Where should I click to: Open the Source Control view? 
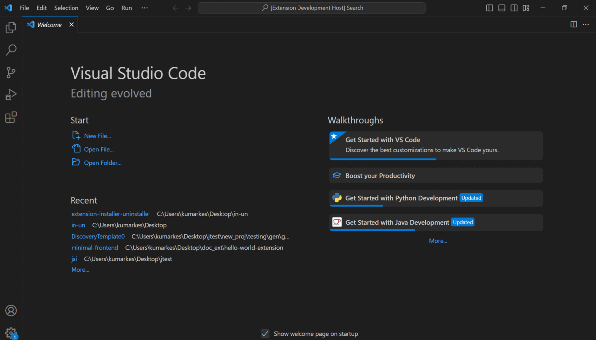click(11, 73)
